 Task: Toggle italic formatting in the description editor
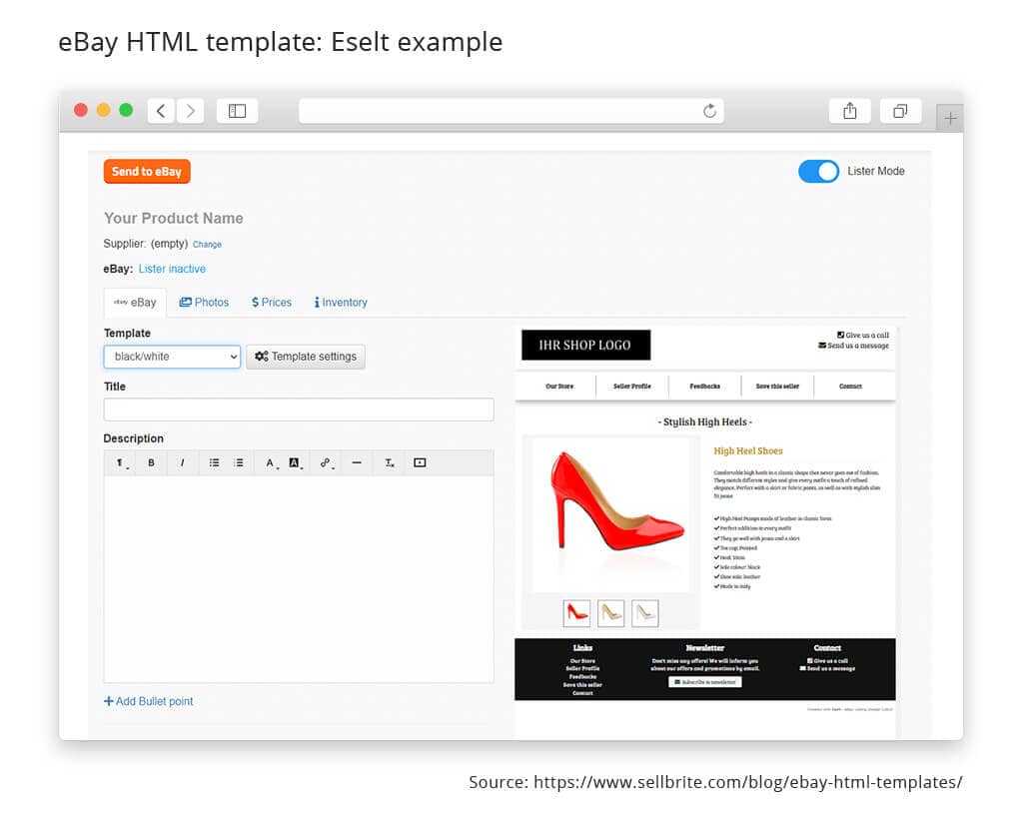[x=182, y=463]
